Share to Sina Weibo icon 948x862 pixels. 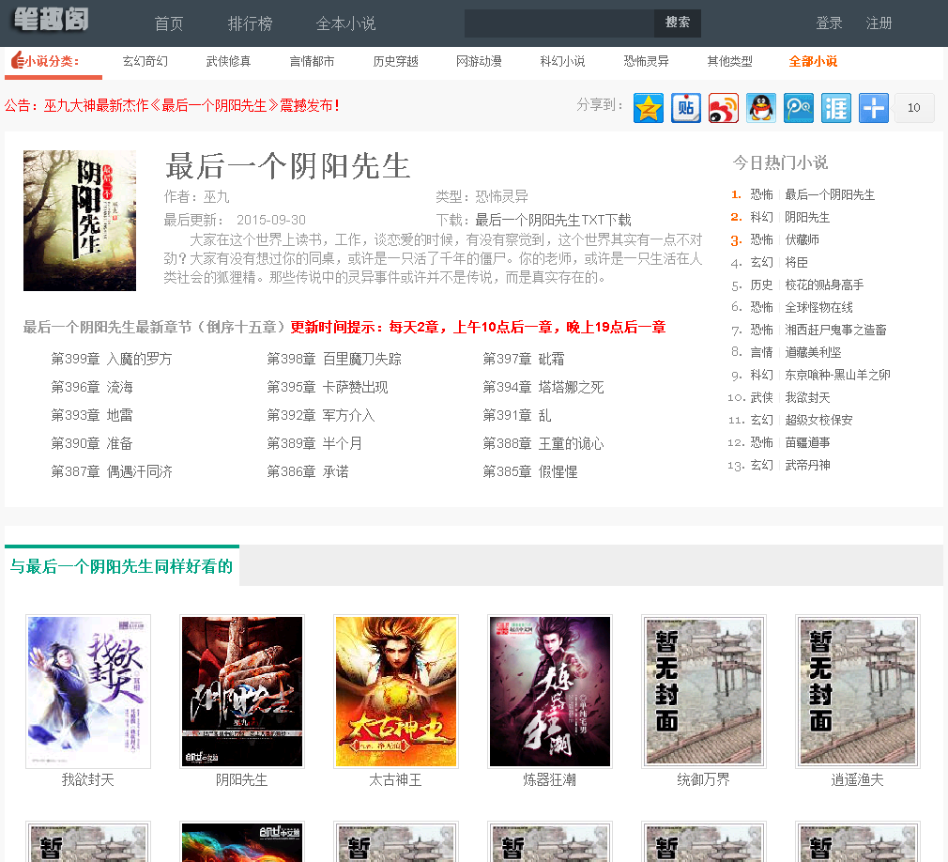click(723, 108)
